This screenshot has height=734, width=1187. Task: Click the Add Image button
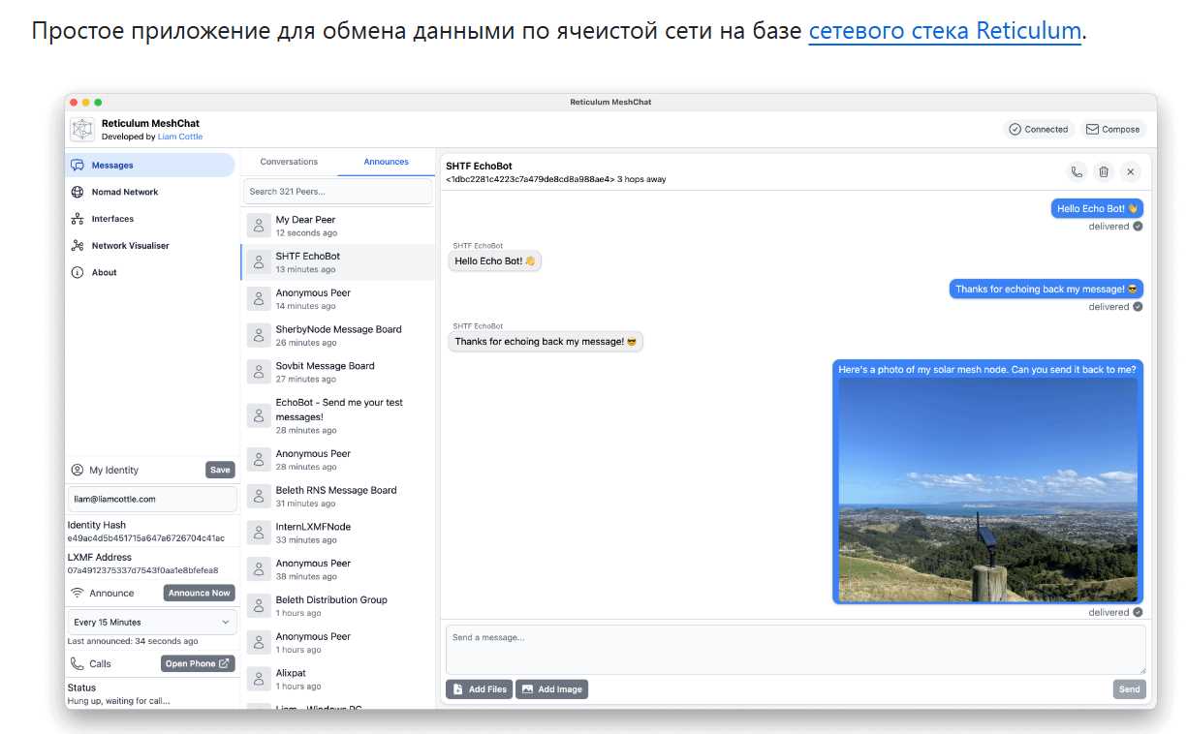pos(551,689)
